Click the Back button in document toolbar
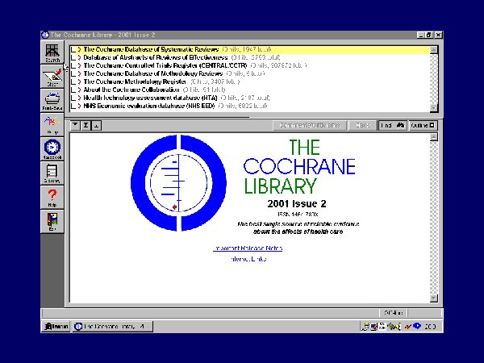The width and height of the screenshot is (484, 363). pyautogui.click(x=362, y=125)
